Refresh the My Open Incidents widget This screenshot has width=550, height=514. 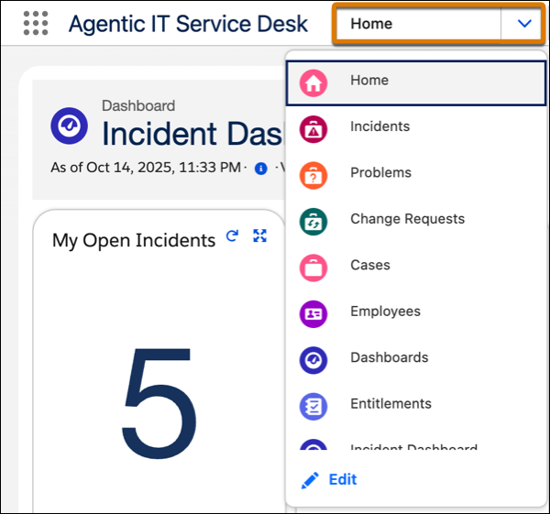click(232, 235)
